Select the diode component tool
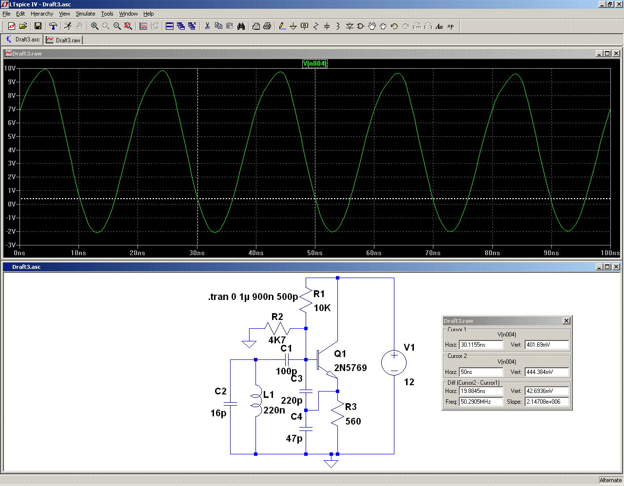 coord(349,26)
